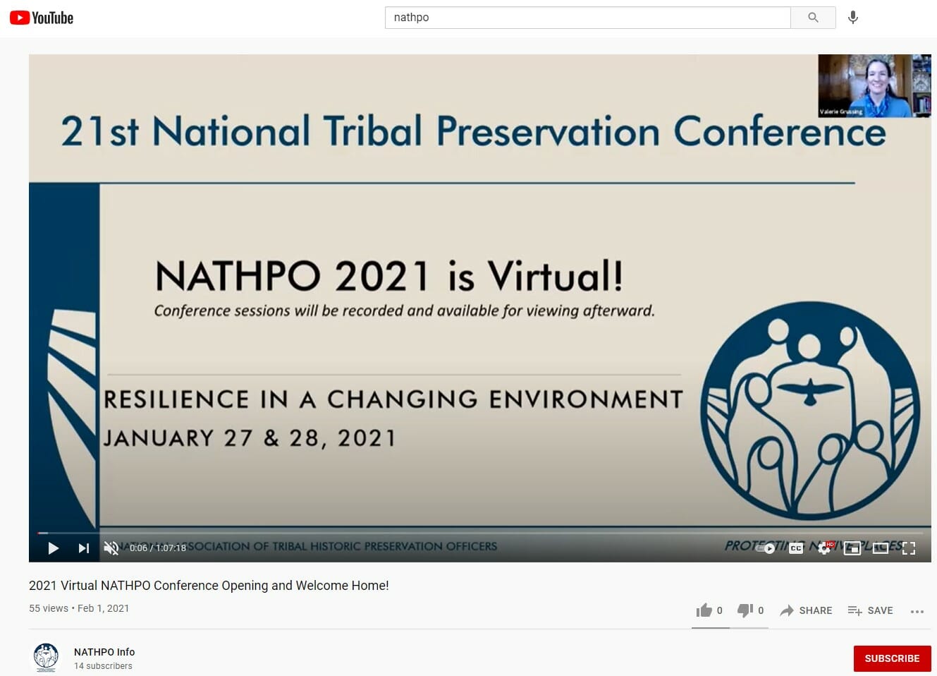The height and width of the screenshot is (676, 937).
Task: Open NATHPO Info channel avatar
Action: pyautogui.click(x=47, y=658)
